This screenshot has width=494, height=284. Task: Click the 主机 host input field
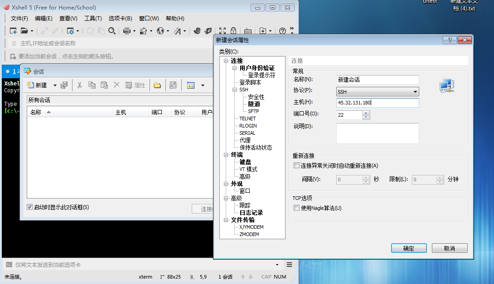point(378,103)
